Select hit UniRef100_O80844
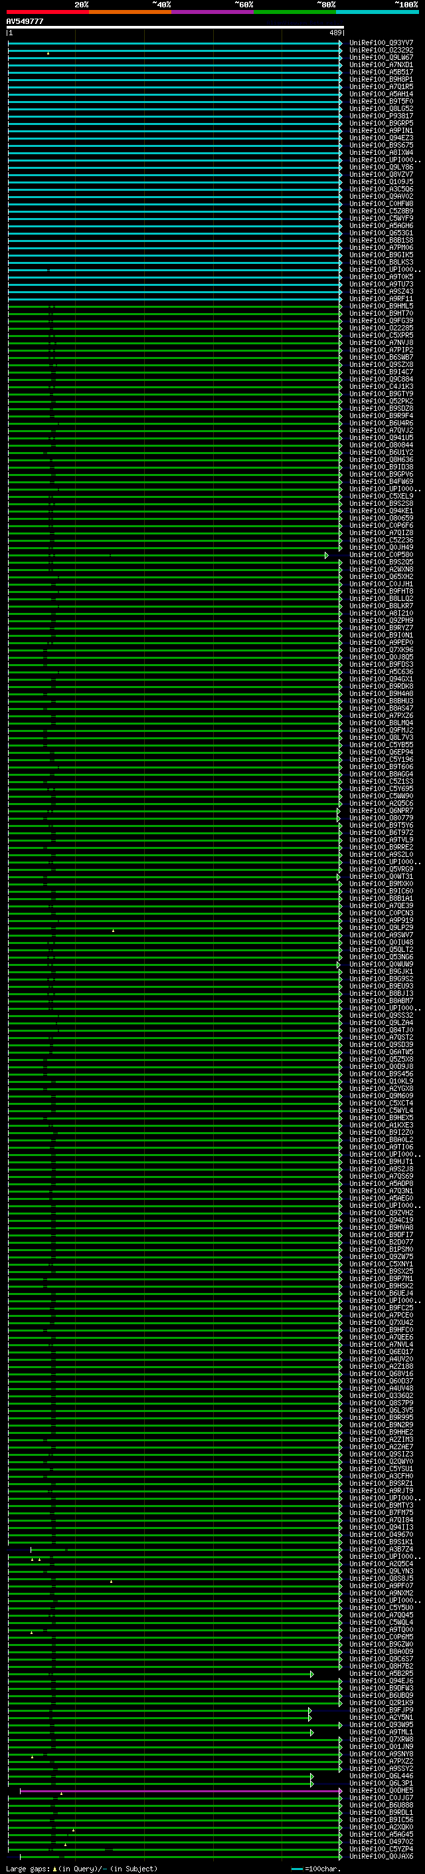This screenshot has width=425, height=1874. coord(381,445)
